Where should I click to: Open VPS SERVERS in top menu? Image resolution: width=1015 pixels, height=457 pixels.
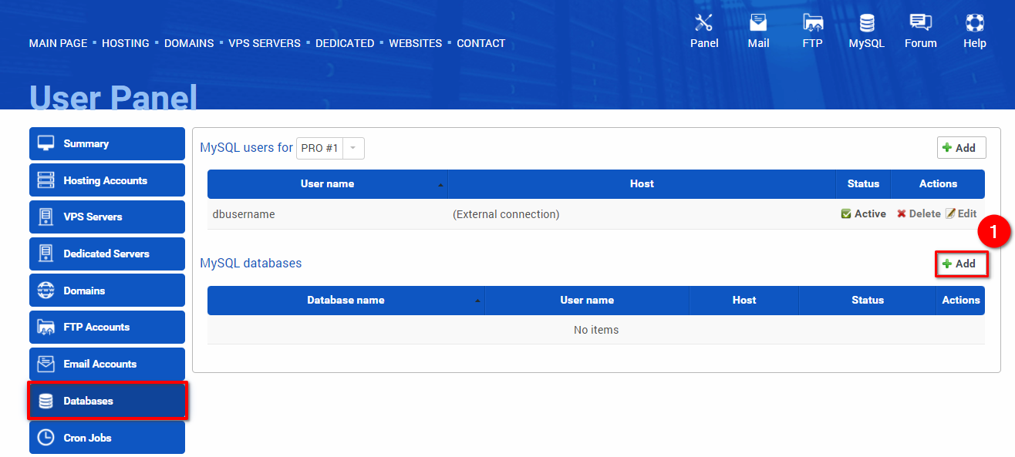[x=265, y=43]
